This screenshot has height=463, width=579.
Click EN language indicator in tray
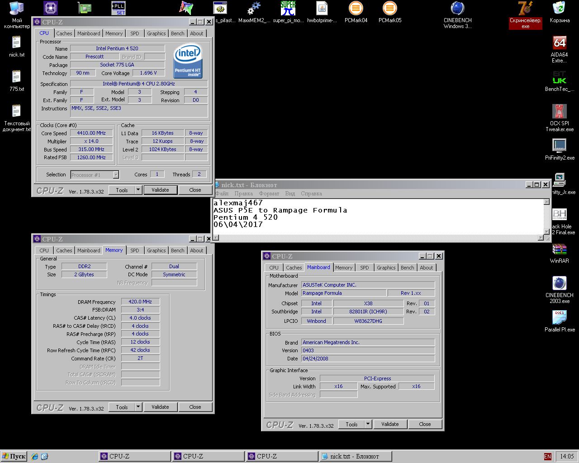tap(547, 457)
